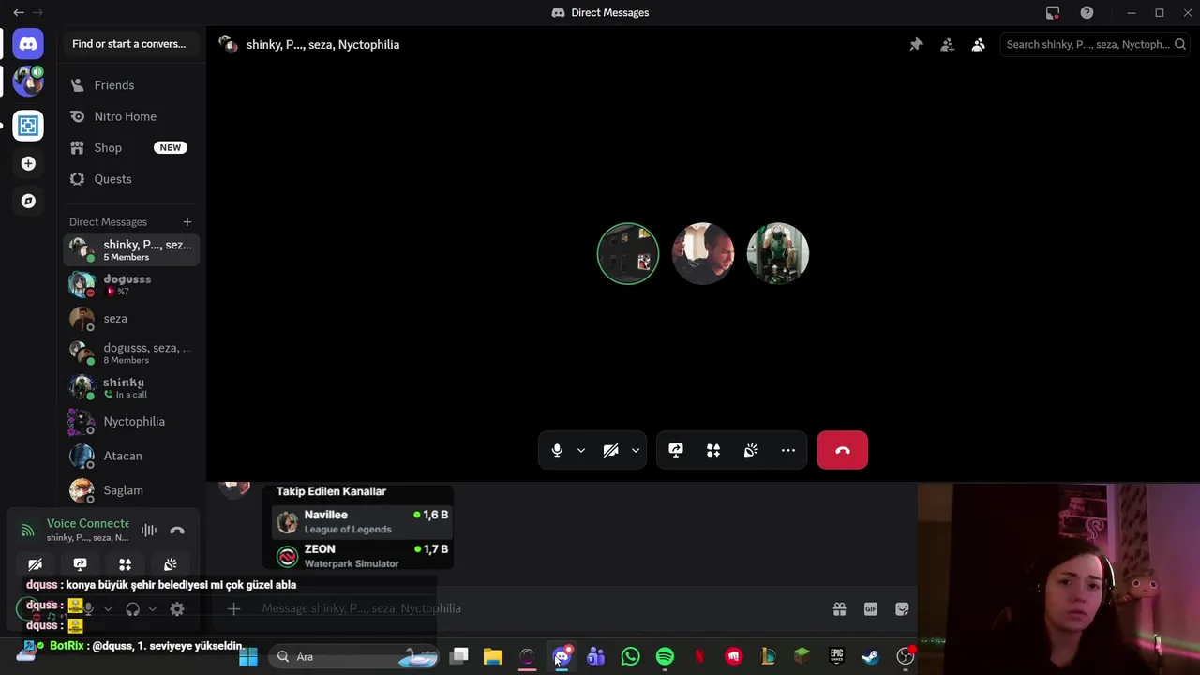Open the GIF picker
Viewport: 1200px width, 675px height.
tap(871, 609)
